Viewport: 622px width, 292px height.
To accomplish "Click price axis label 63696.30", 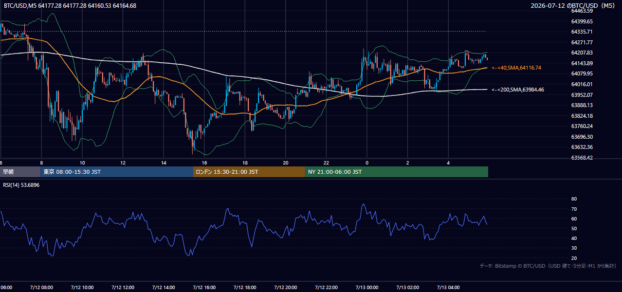I will (582, 137).
